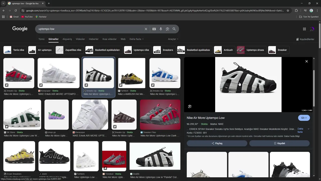Expand the Daha fazla dropdown

[136, 39]
